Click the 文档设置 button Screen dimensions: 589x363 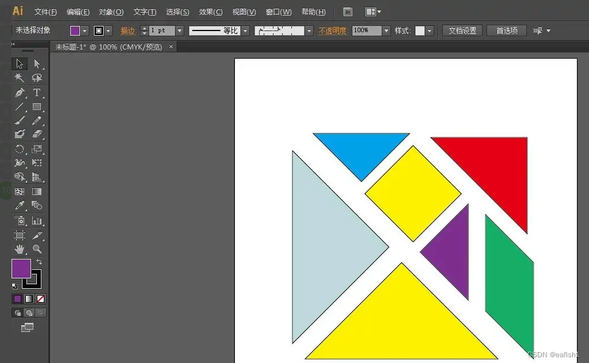tap(462, 30)
